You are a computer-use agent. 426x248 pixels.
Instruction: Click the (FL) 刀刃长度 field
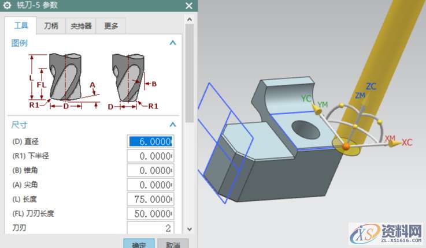tap(150, 213)
